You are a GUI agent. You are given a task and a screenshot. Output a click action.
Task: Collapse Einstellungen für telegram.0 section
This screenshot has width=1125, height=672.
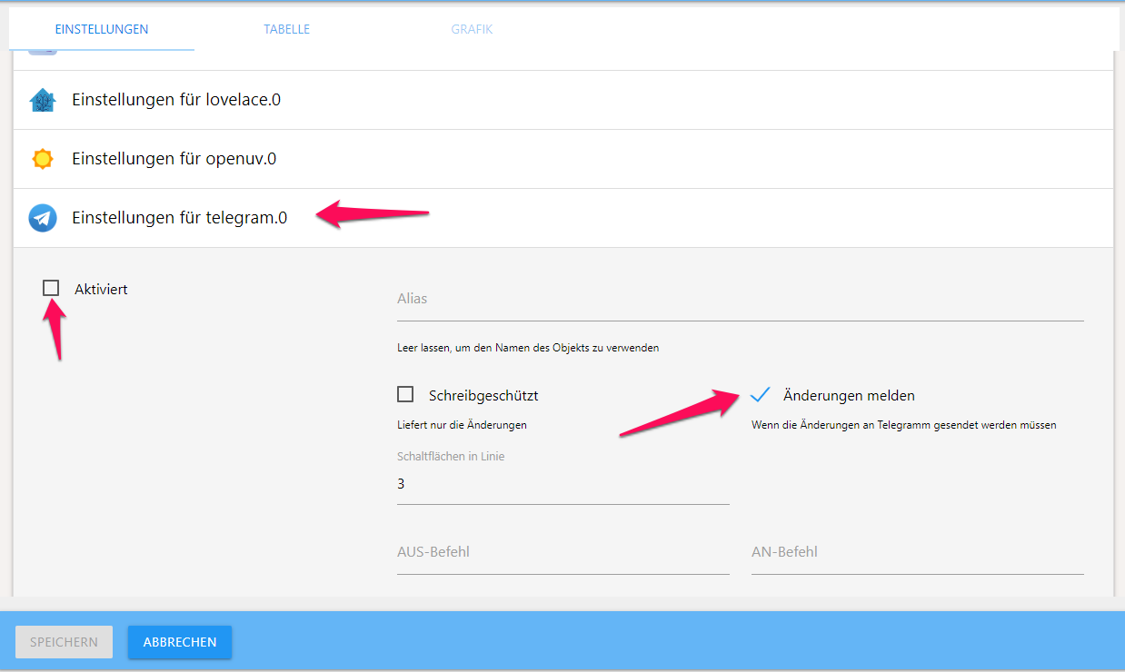562,218
